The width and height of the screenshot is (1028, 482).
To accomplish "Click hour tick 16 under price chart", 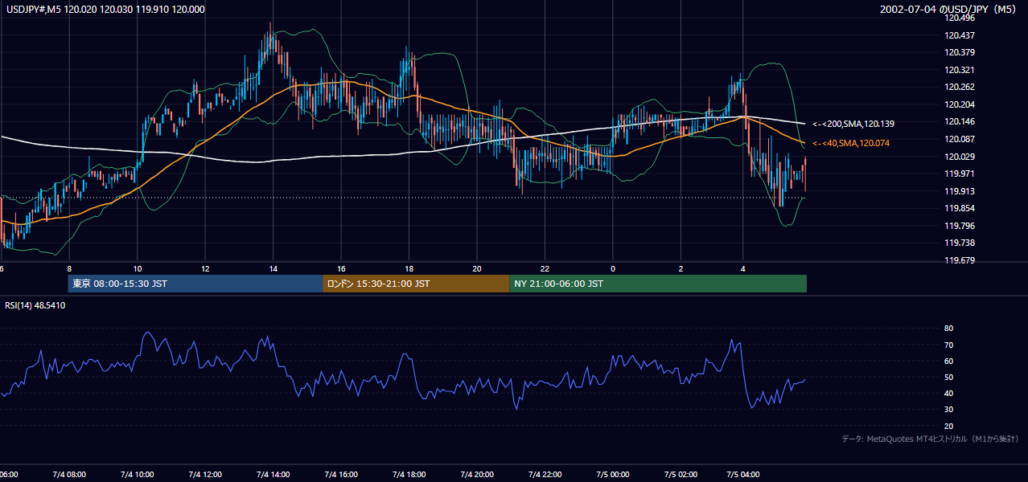I will (341, 269).
